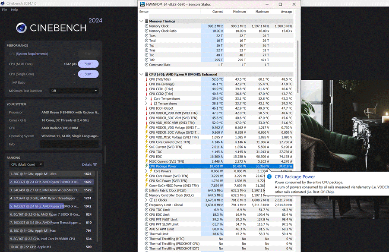The height and width of the screenshot is (252, 389).
Task: Click the Cinebench logo sphere icon
Action: coord(22,28)
